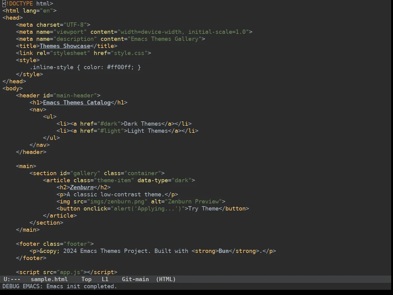Click 'Dark Themes' link text
Screen dimensions: 393x295
142,124
